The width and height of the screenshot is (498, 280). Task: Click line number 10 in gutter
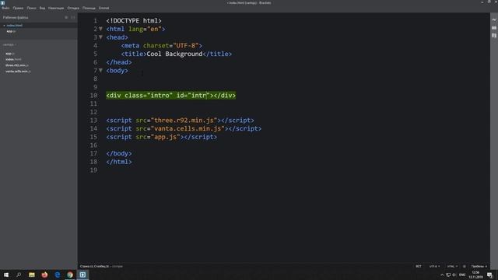tap(93, 96)
